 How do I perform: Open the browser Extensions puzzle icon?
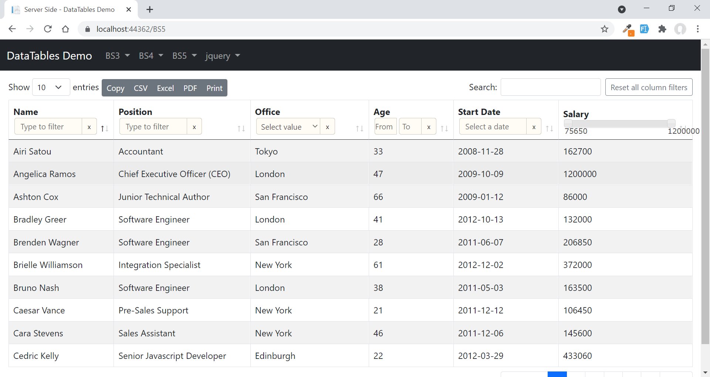click(x=662, y=29)
